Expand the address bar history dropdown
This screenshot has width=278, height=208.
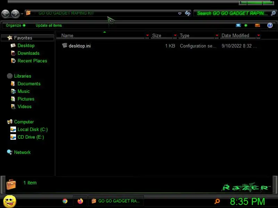pos(180,14)
